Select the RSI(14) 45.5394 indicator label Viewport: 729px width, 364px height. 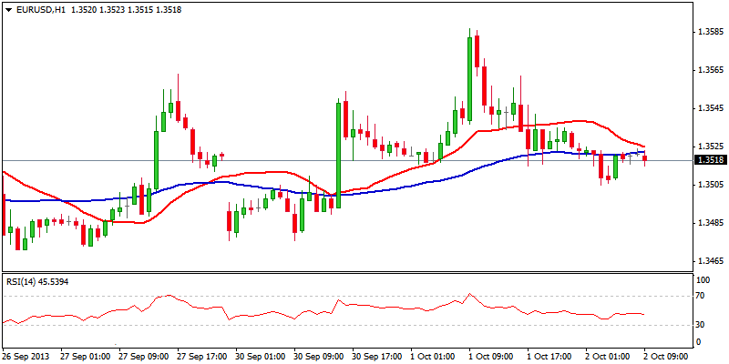coord(36,282)
